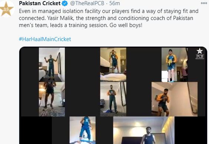Click the blue verified badge

point(65,3)
